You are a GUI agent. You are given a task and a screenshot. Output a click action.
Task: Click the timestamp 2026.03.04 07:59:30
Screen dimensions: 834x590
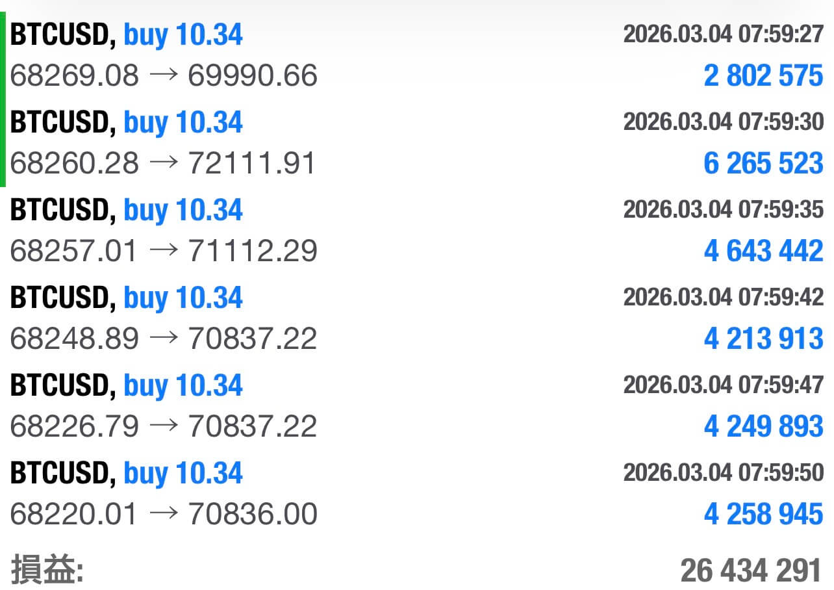[x=723, y=122]
